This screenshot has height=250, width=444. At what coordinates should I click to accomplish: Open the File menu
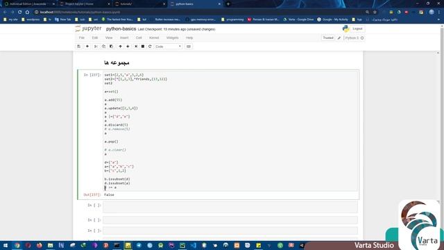tap(82, 37)
